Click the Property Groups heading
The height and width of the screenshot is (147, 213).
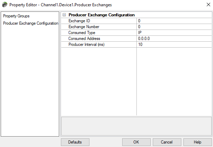16,16
